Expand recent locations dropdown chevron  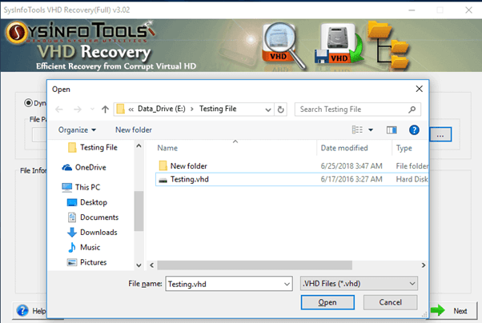(92, 110)
